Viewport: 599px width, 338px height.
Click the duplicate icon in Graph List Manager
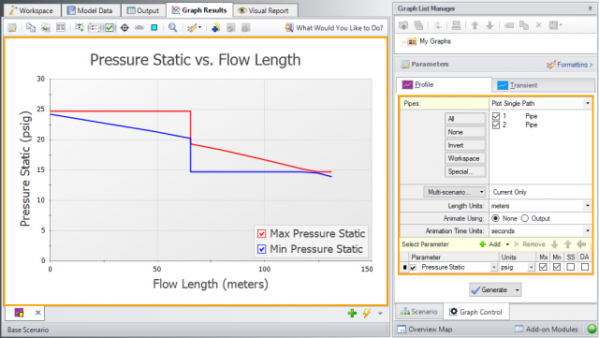524,25
